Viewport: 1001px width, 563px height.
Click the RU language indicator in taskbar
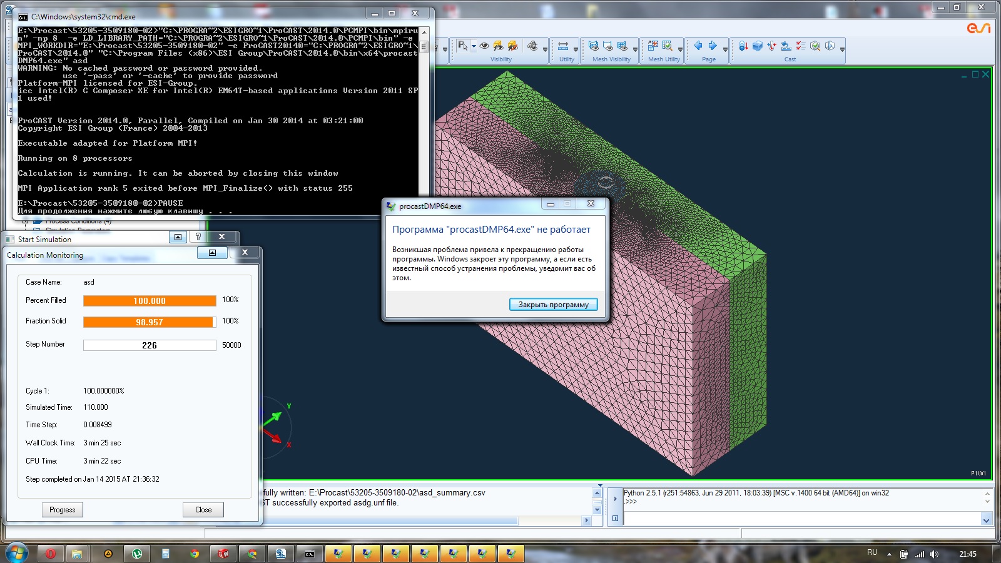pos(872,552)
